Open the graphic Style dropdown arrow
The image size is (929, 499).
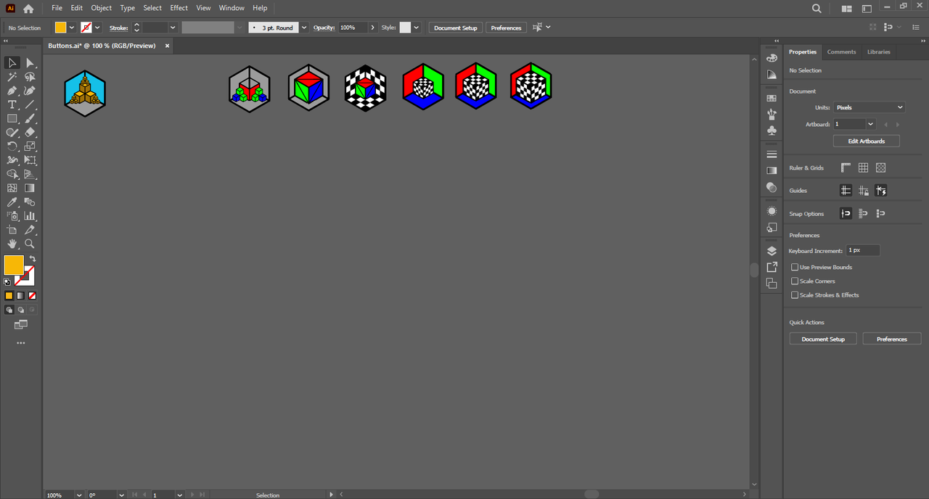tap(417, 28)
